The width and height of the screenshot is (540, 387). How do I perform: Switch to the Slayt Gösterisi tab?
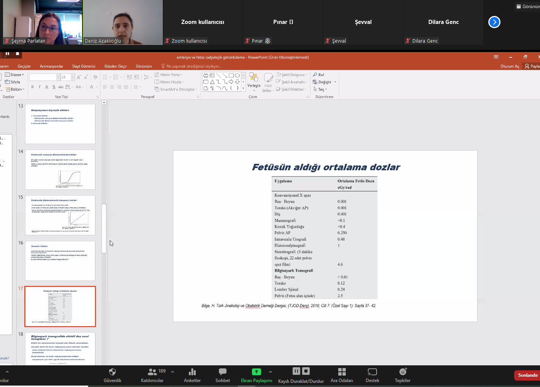click(84, 66)
